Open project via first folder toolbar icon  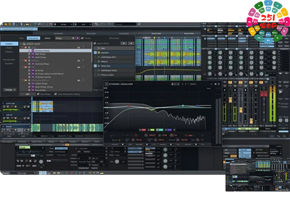[6, 24]
